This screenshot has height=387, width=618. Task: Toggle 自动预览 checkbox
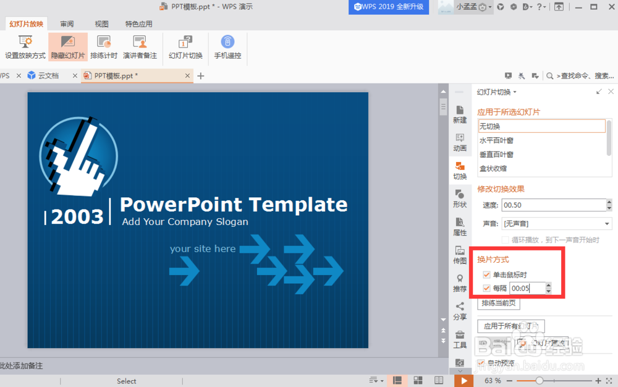coord(481,362)
